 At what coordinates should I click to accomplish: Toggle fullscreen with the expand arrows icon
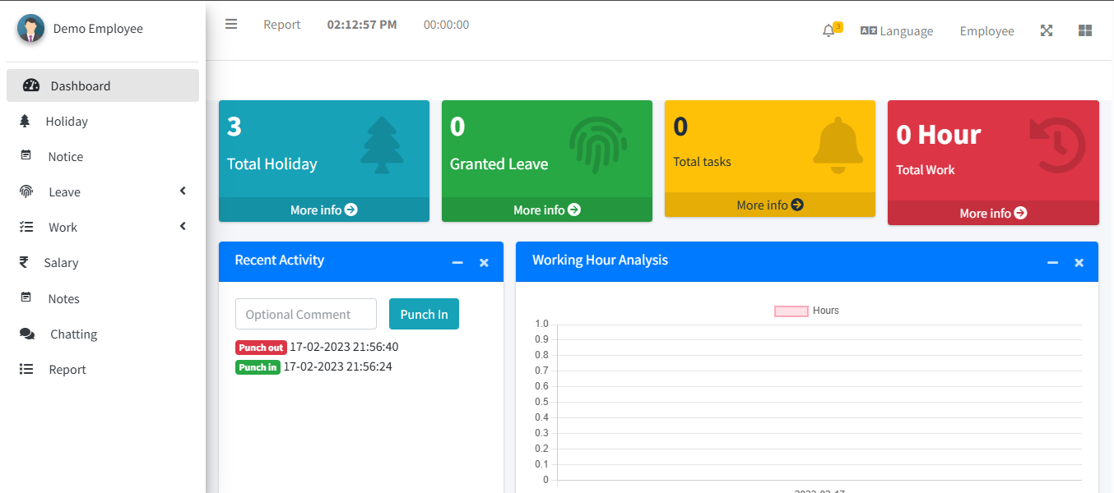click(x=1047, y=31)
